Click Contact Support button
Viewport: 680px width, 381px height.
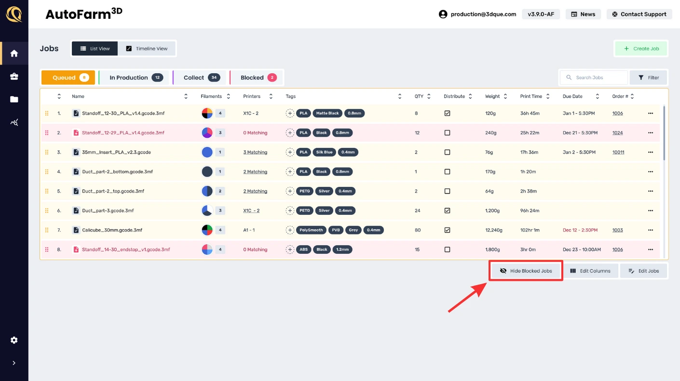tap(639, 14)
